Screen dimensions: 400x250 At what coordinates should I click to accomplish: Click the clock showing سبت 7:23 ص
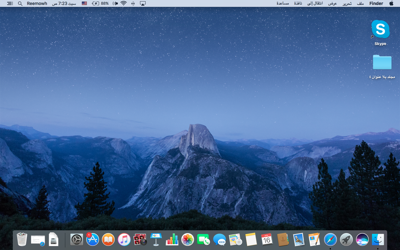[x=64, y=3]
